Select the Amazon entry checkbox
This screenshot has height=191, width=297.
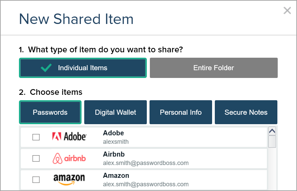coord(36,180)
